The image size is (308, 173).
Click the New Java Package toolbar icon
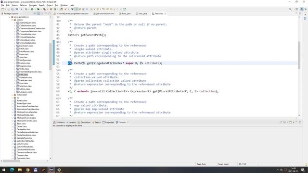click(51, 9)
